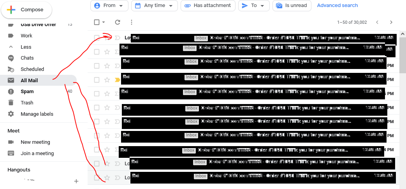Screen dimensions: 406x189
Task: Click the scrollbar up arrow
Action: (402, 34)
